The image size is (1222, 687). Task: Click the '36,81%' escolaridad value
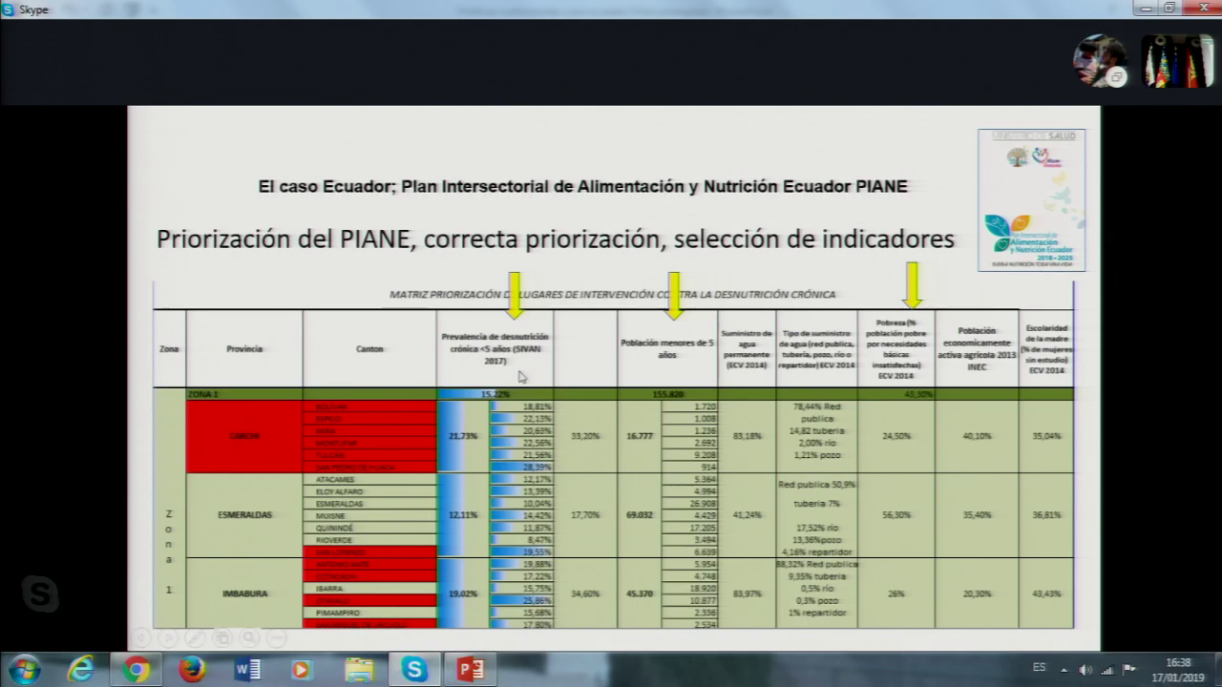pos(1046,515)
